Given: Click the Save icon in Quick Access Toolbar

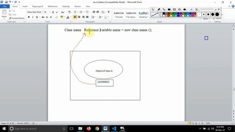Looking at the screenshot, I should (6, 2).
